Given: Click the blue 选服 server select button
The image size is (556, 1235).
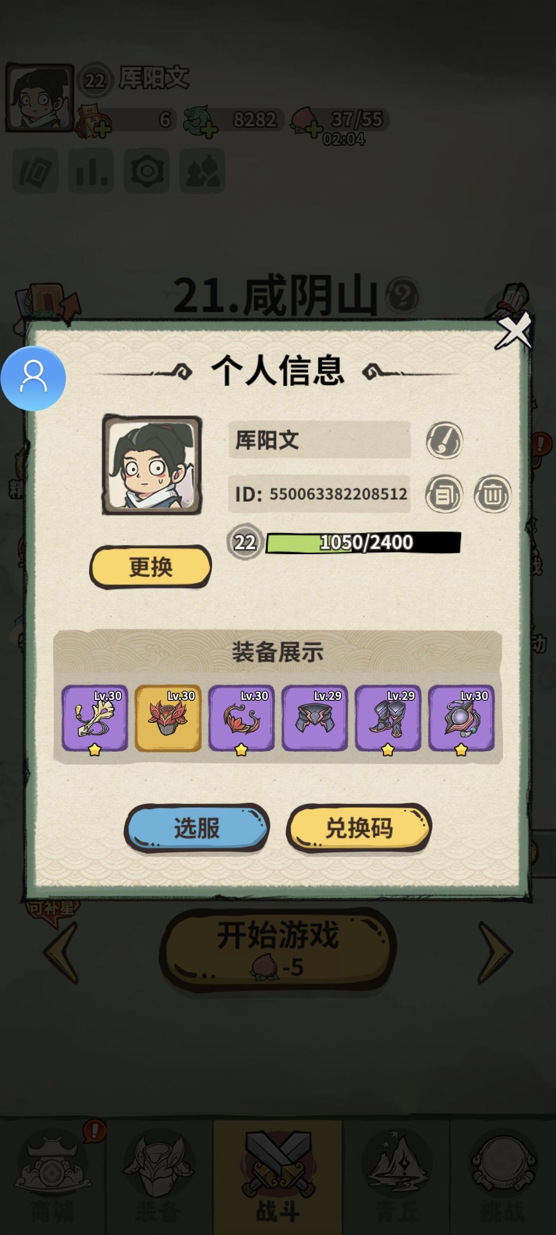Looking at the screenshot, I should pos(197,827).
